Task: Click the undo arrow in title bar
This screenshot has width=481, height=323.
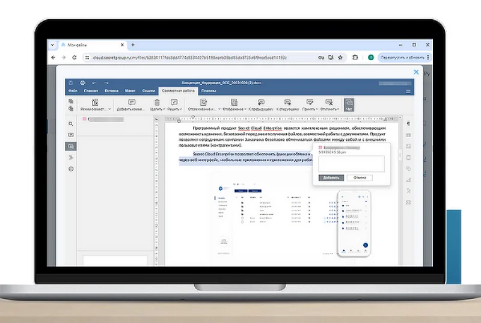Action: (95, 83)
